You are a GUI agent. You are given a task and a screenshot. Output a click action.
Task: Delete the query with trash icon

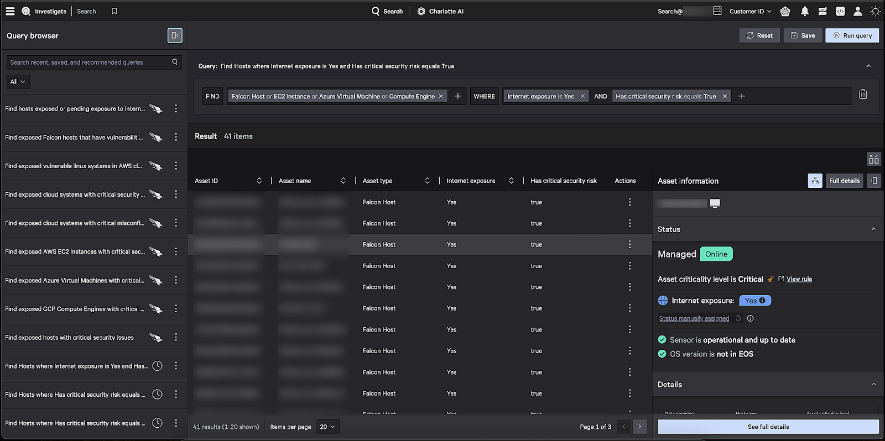(x=863, y=95)
